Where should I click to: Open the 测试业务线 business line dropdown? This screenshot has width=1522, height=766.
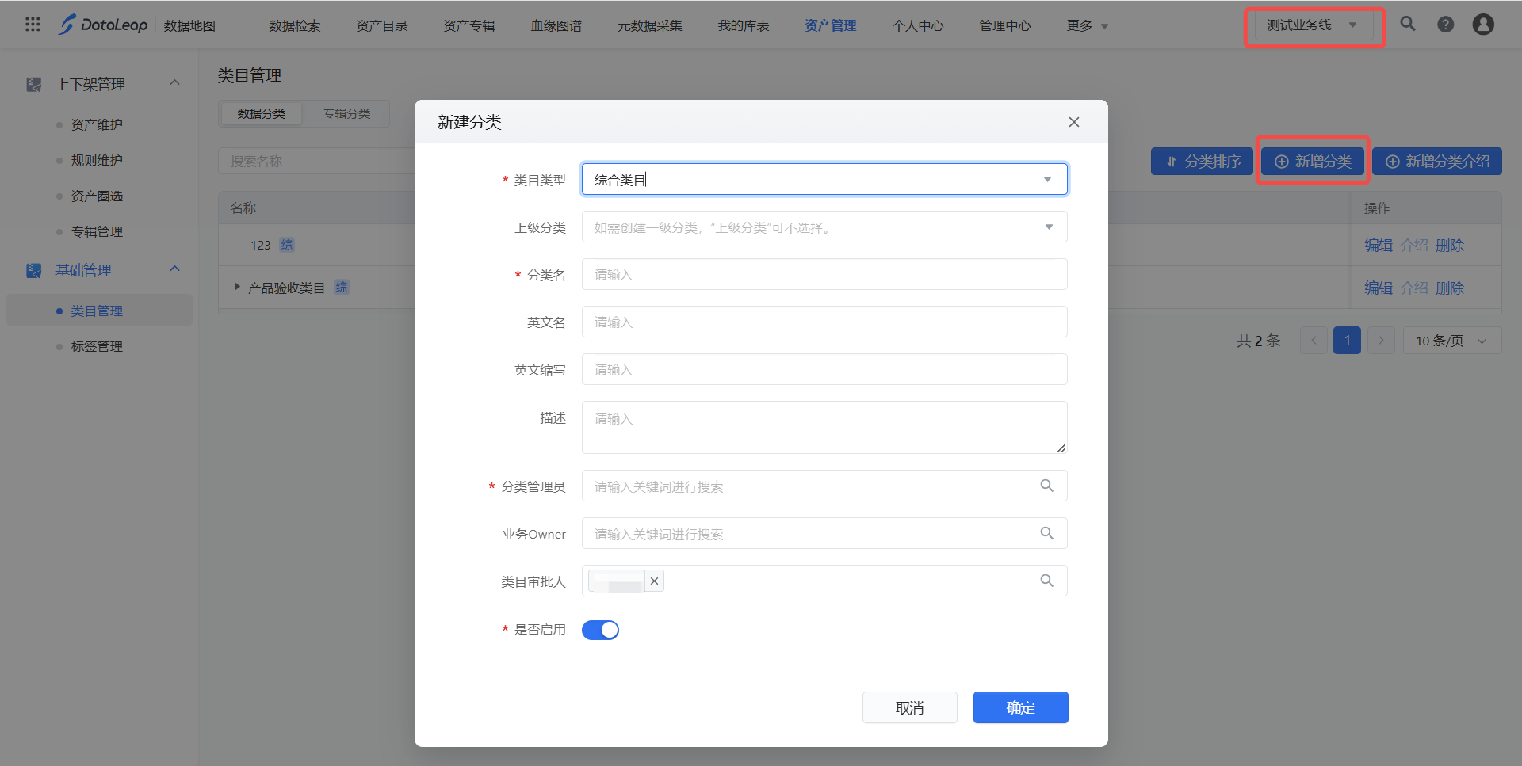point(1312,25)
